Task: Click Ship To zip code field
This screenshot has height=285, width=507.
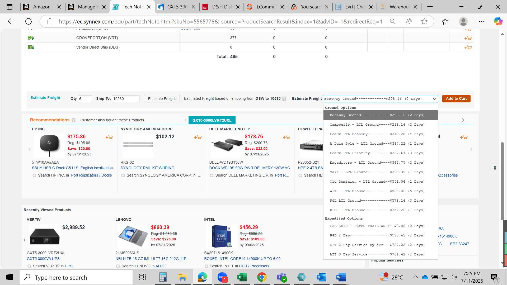Action: point(126,99)
